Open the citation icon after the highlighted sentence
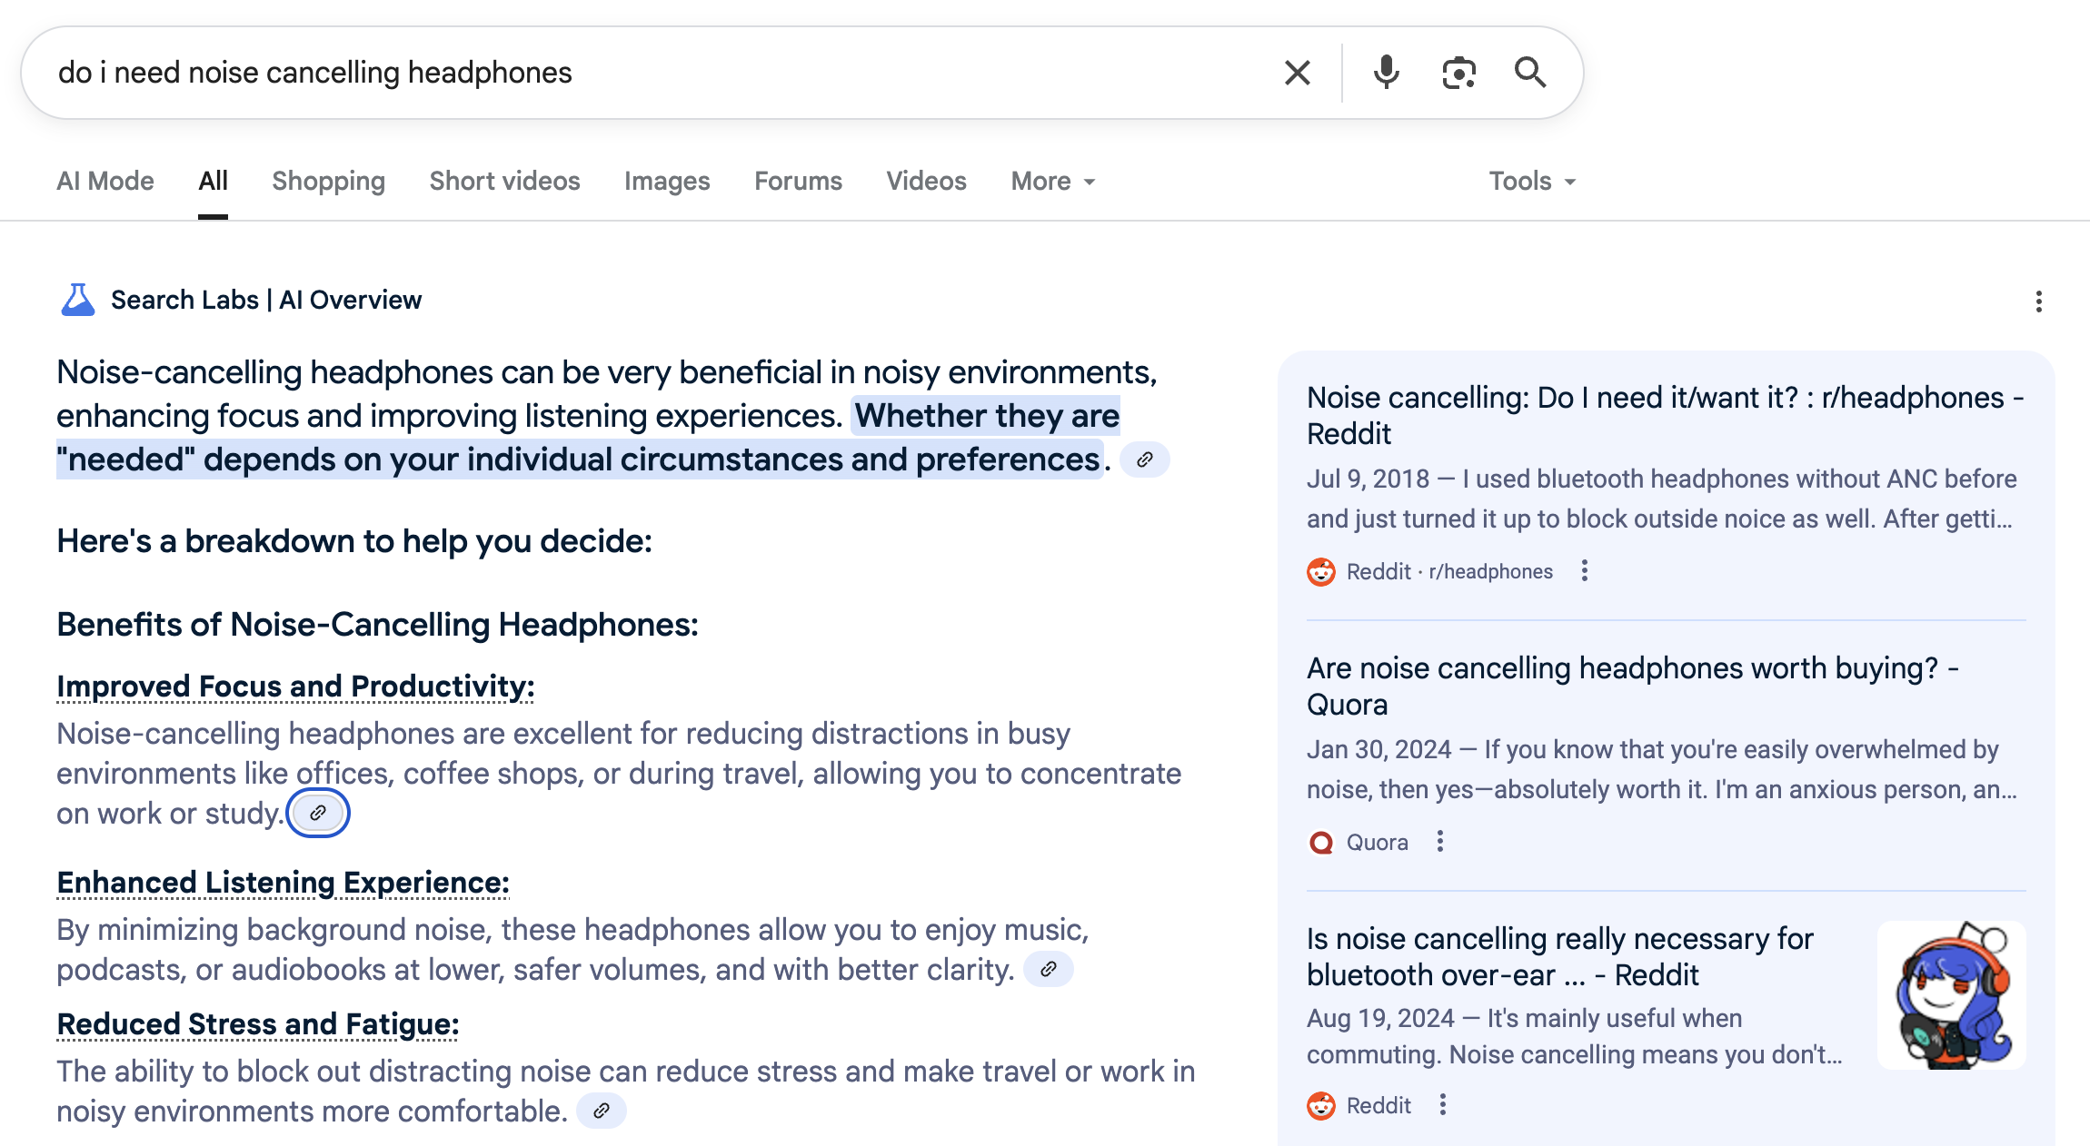 [1144, 460]
